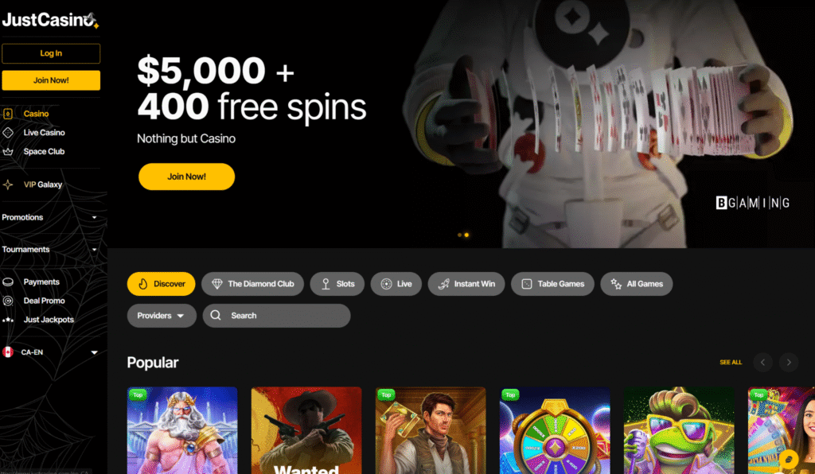Click the Payments coin icon
815x474 pixels.
click(x=8, y=282)
